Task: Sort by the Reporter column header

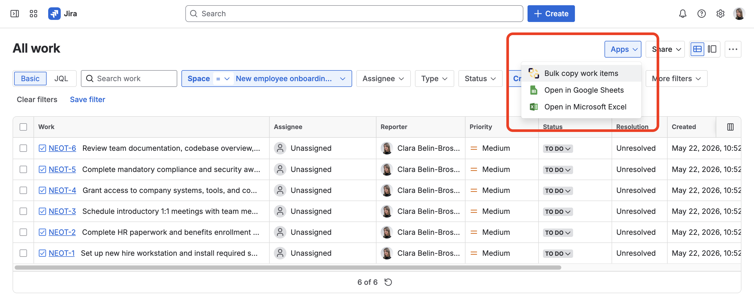Action: [393, 127]
